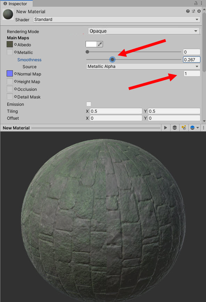Screen dimensions: 206x302
Task: Open the Metallic texture picker circle
Action: pos(15,52)
